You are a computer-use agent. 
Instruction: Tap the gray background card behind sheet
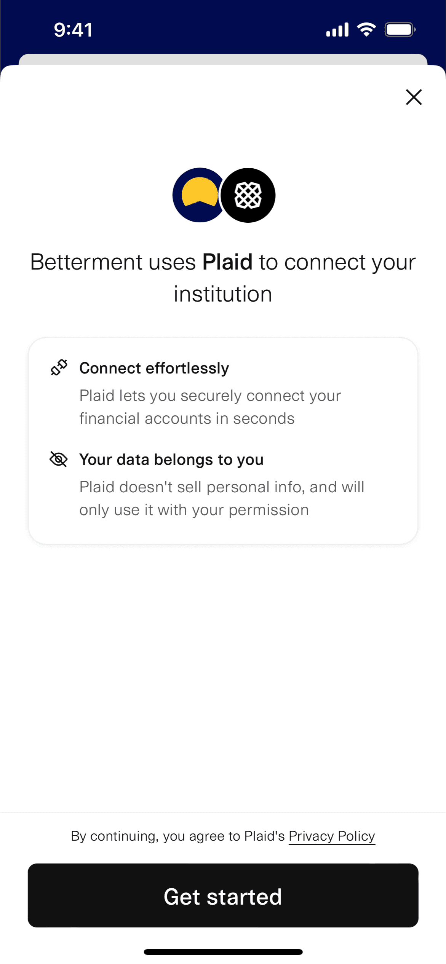(x=223, y=59)
